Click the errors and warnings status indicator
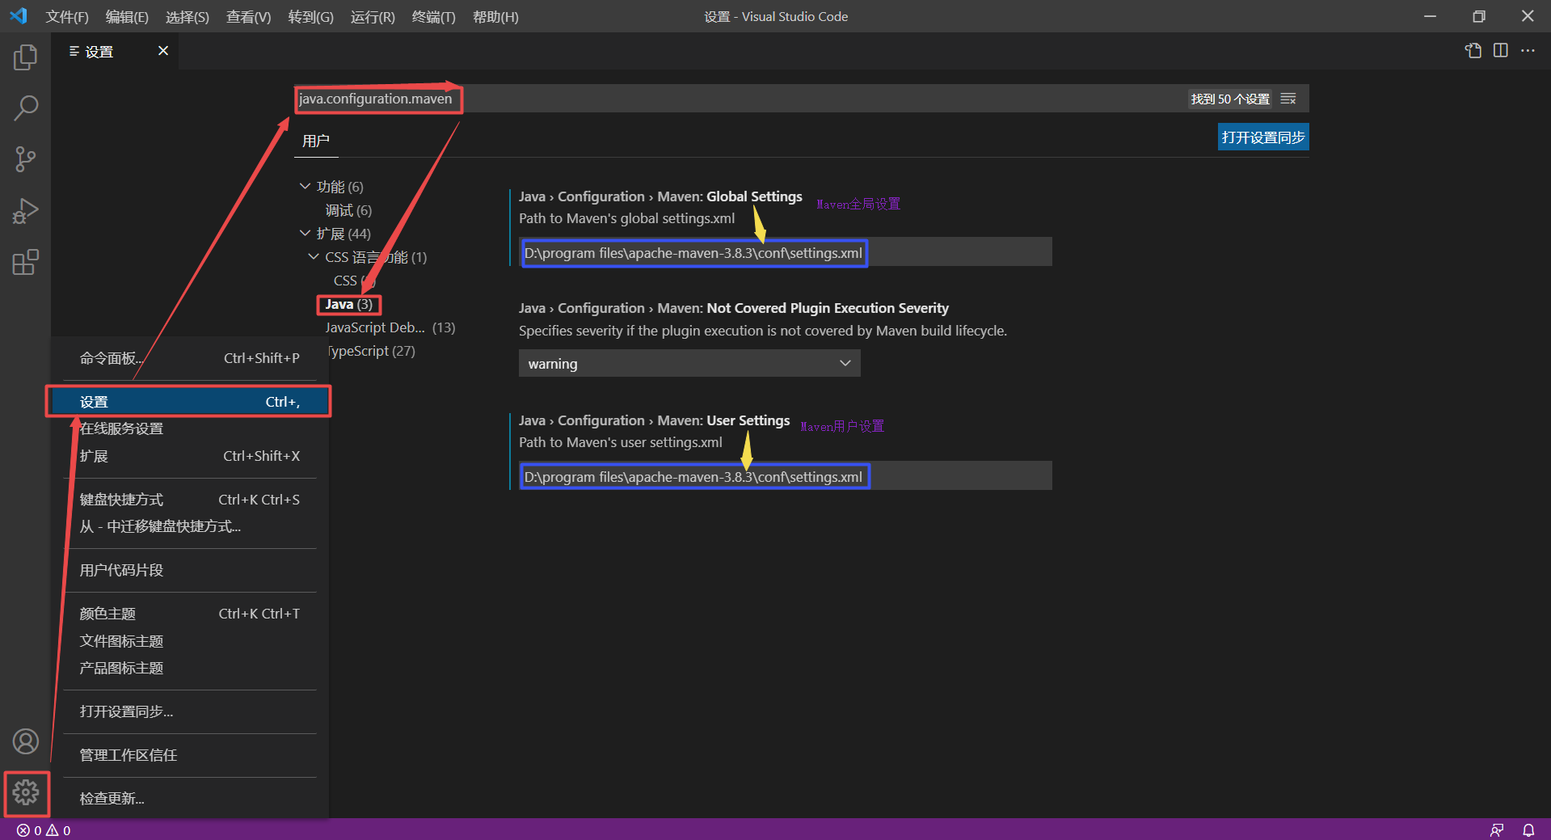The width and height of the screenshot is (1551, 840). (x=44, y=830)
